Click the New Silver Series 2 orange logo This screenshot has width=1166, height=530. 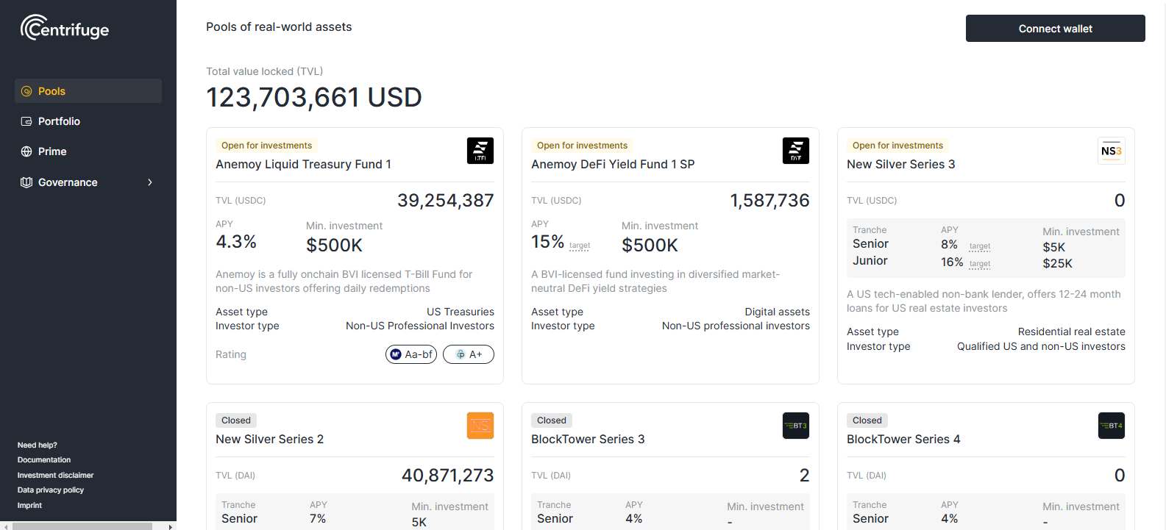pos(480,426)
